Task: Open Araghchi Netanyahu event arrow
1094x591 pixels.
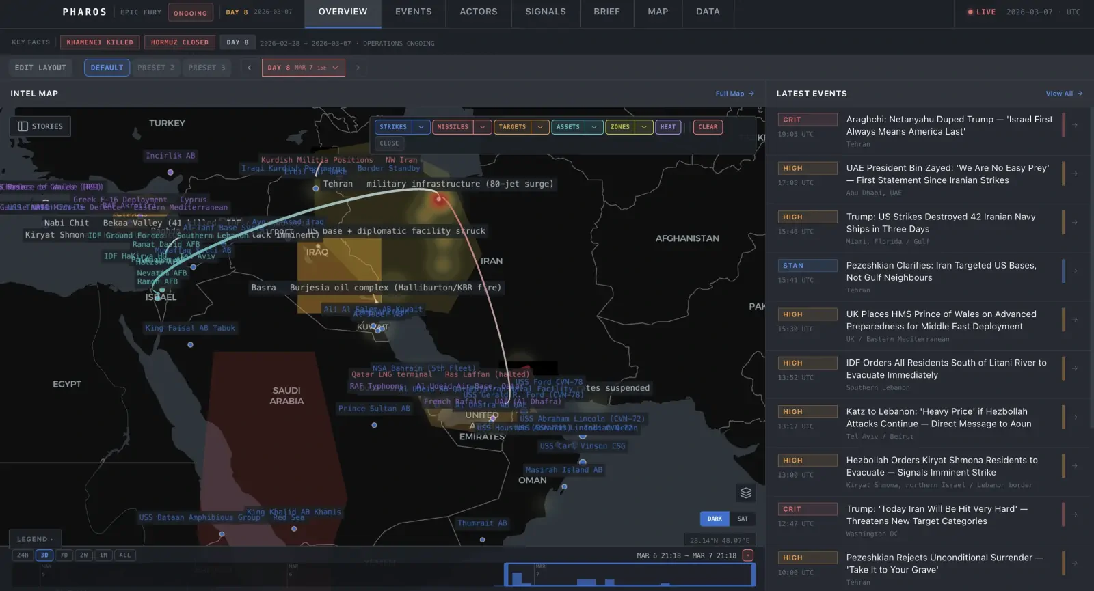Action: [x=1076, y=125]
